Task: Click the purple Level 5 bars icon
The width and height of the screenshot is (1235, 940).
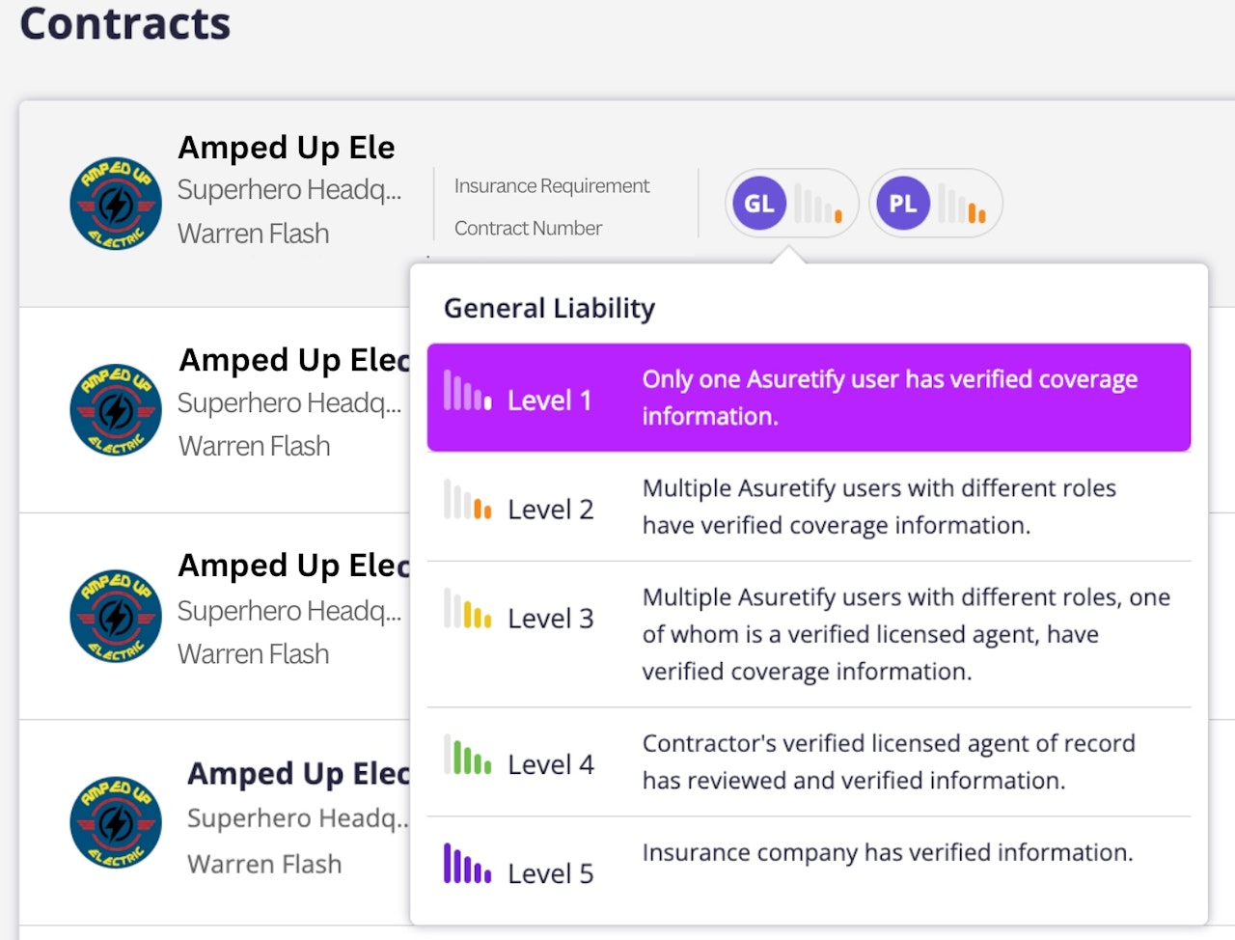Action: coord(467,865)
